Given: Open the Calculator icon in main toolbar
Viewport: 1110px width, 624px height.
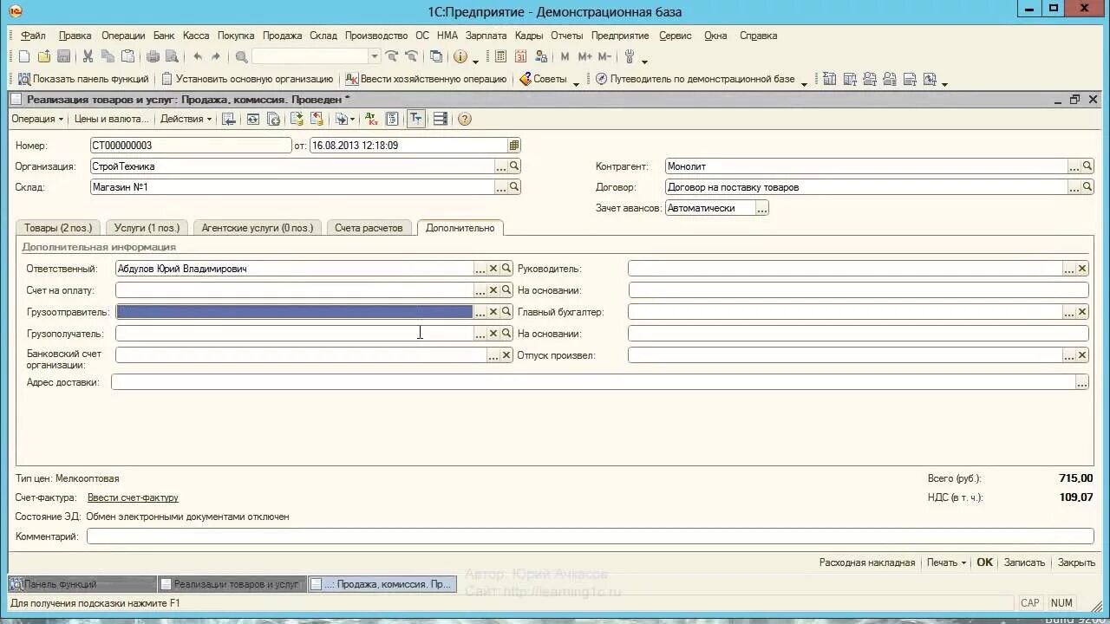Looking at the screenshot, I should tap(500, 56).
